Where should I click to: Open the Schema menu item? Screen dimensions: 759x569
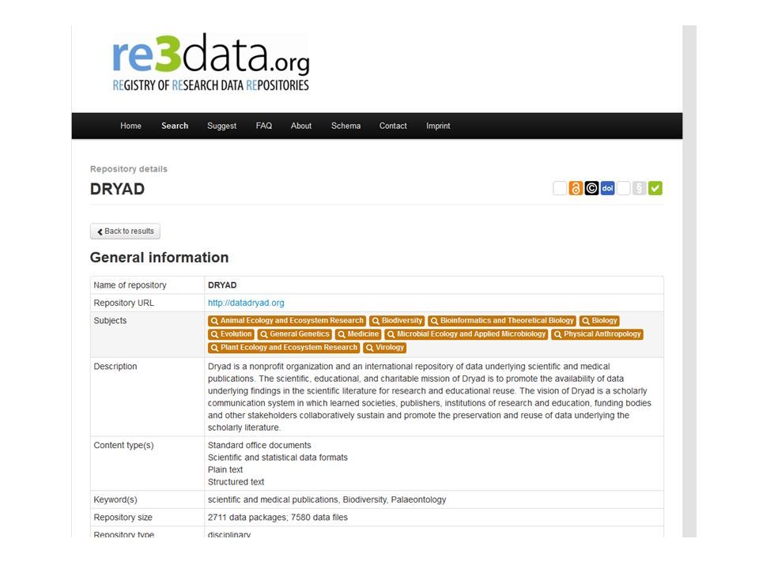pos(346,126)
